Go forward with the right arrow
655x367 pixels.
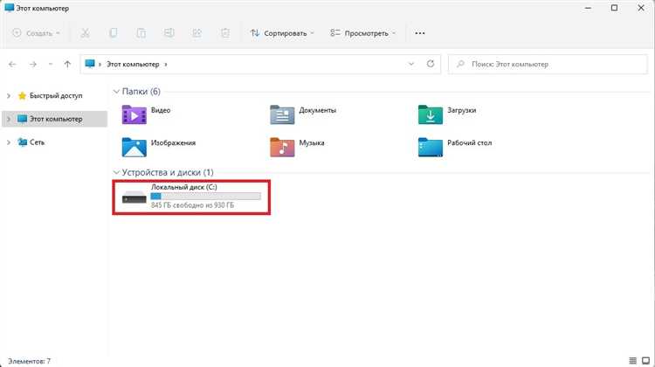32,64
